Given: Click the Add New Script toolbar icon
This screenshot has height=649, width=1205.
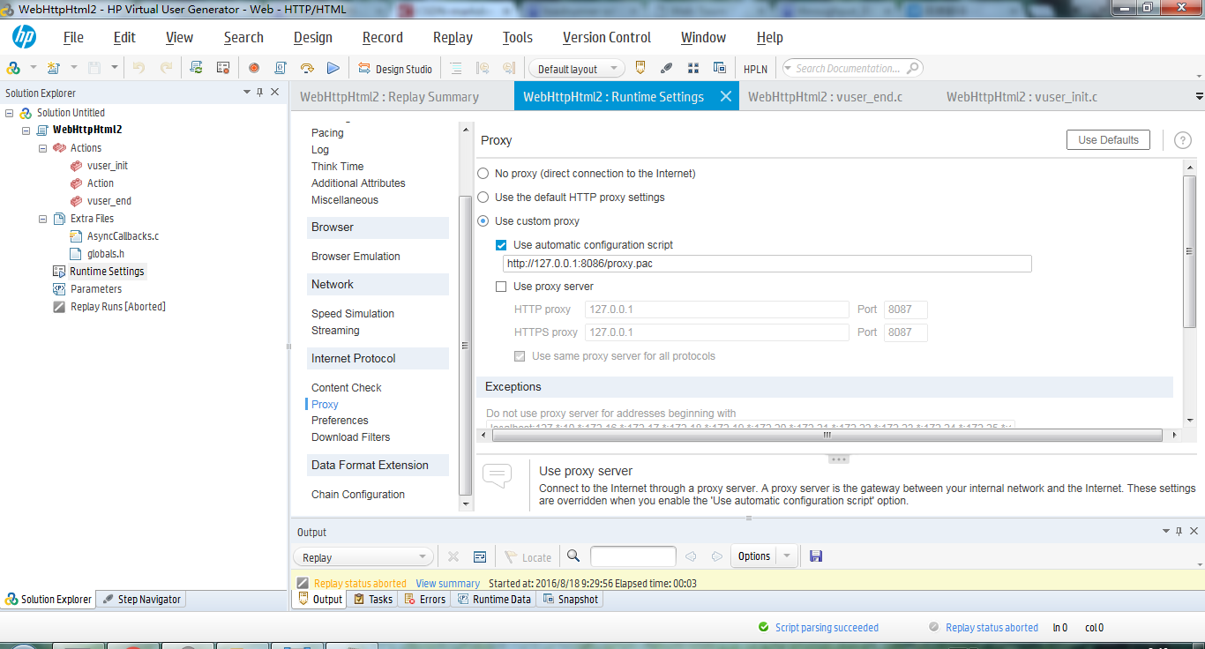Looking at the screenshot, I should (x=53, y=68).
